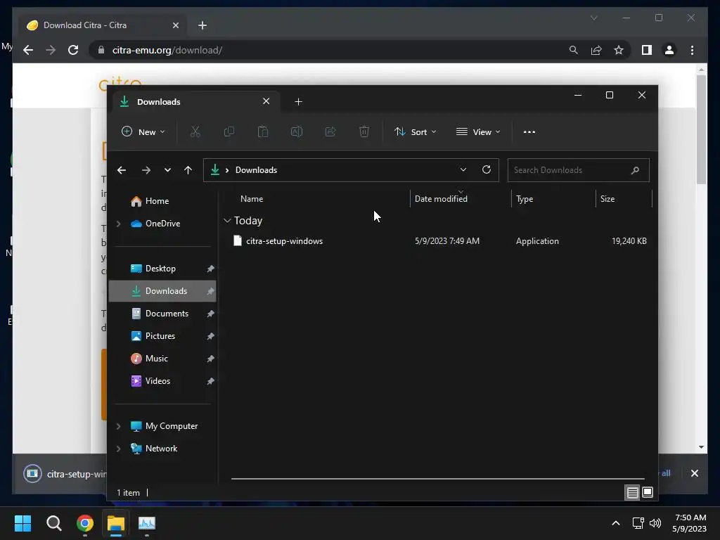Click the Rename icon in Explorer toolbar
Screen dimensions: 720x540
[297, 131]
